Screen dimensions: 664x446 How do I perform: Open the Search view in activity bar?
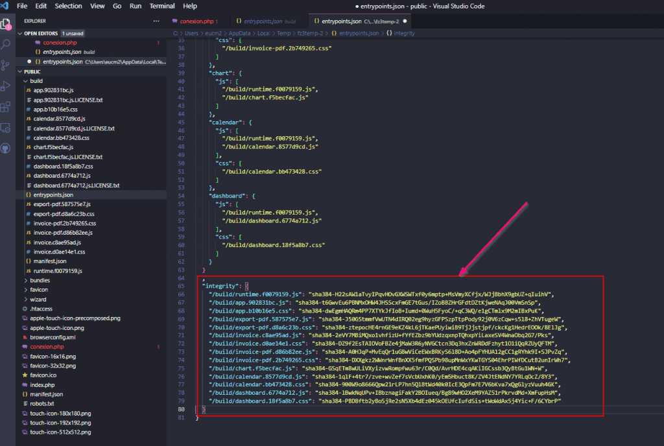(x=6, y=44)
